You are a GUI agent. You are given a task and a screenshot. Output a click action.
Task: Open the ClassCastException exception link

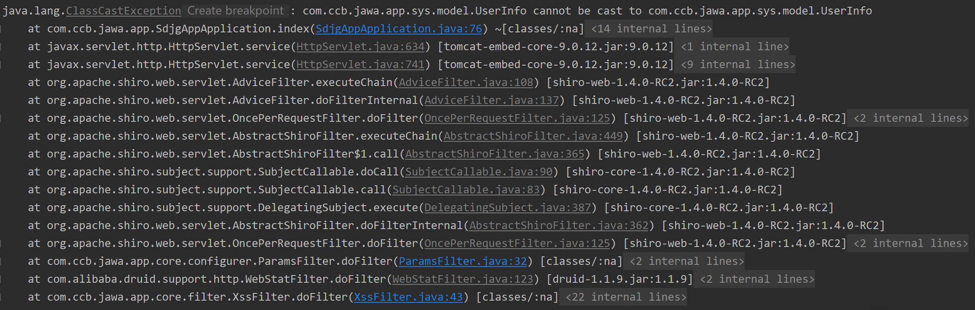click(x=123, y=11)
